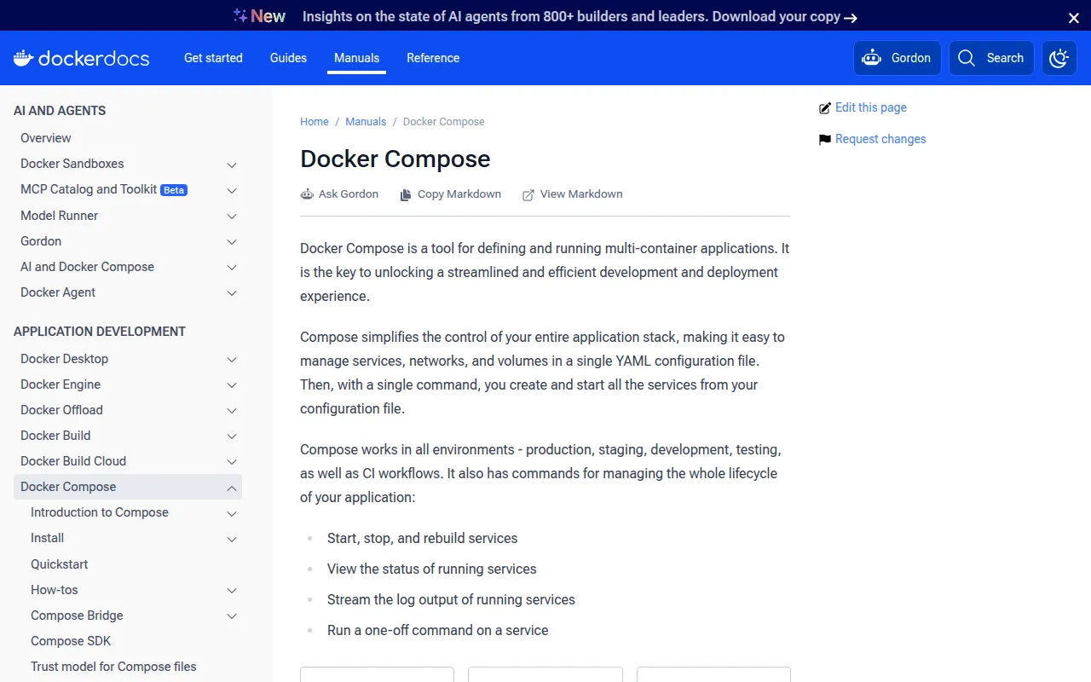Viewport: 1091px width, 682px height.
Task: Click the Request changes flag icon
Action: click(x=824, y=139)
